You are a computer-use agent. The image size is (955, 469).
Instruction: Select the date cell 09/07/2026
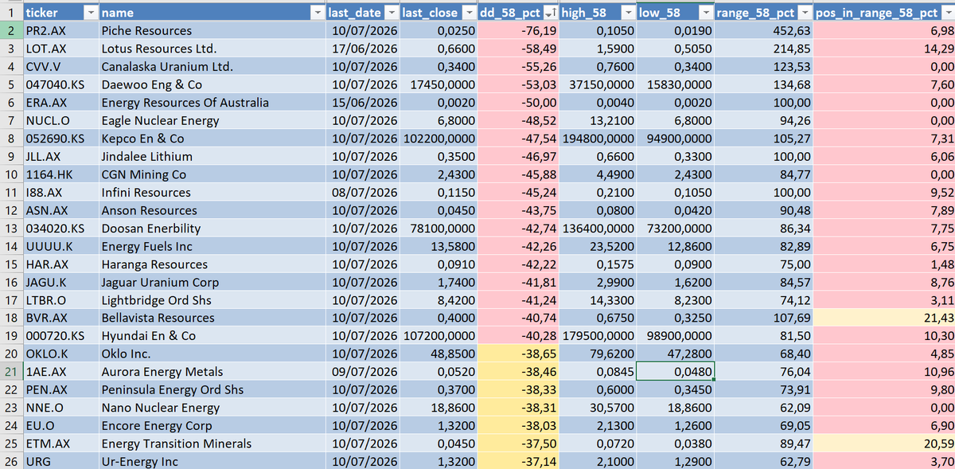362,372
